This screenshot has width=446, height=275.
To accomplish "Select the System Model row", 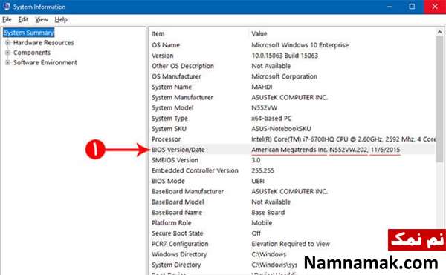I will (292, 108).
